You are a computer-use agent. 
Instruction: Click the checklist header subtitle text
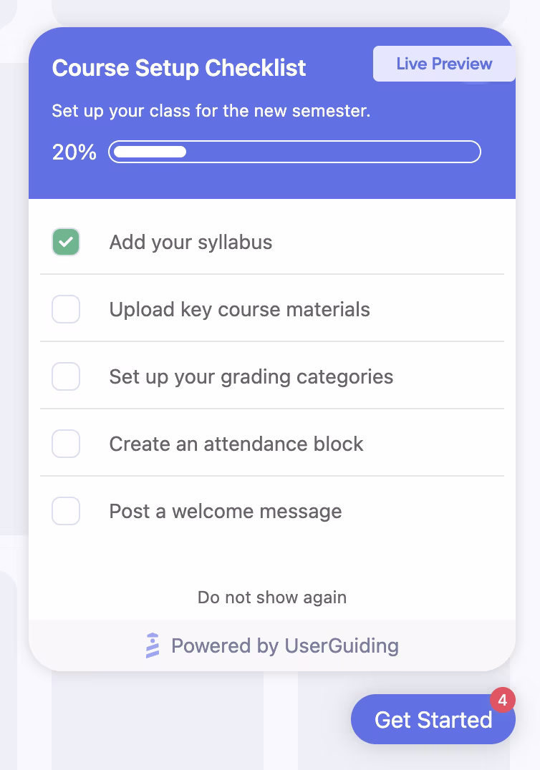(x=211, y=111)
